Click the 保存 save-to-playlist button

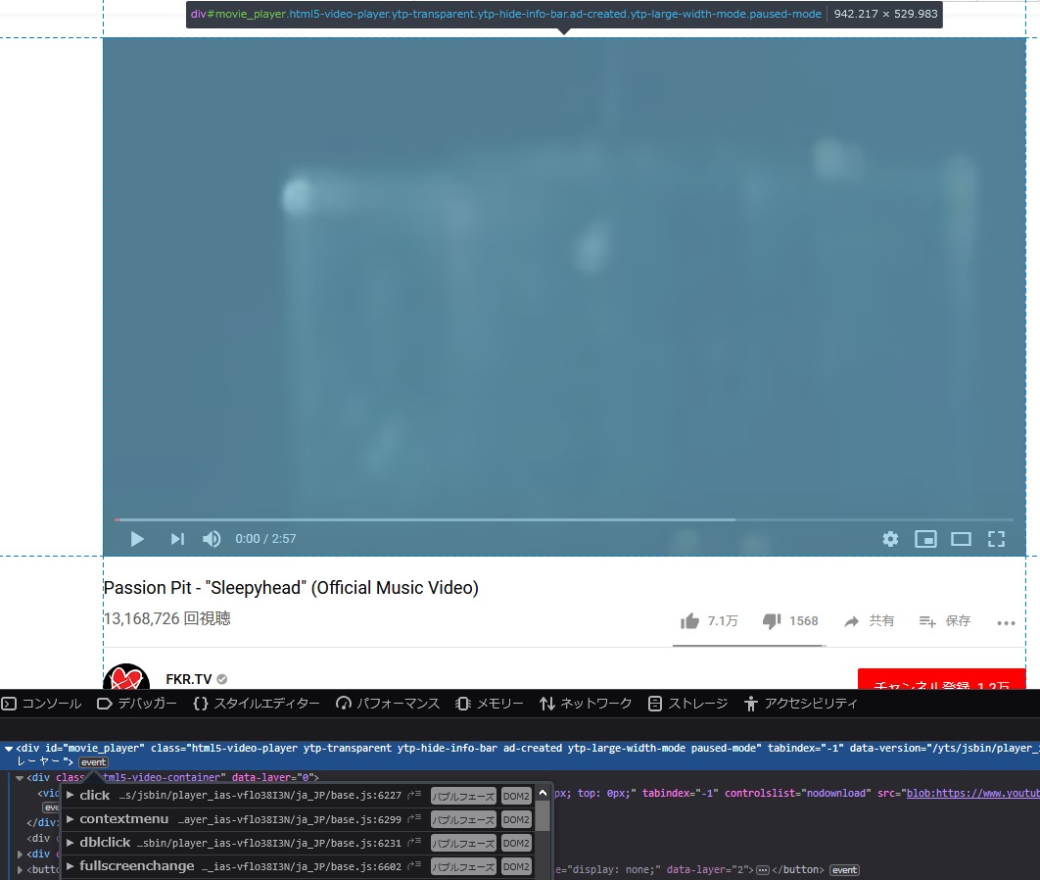pyautogui.click(x=944, y=621)
